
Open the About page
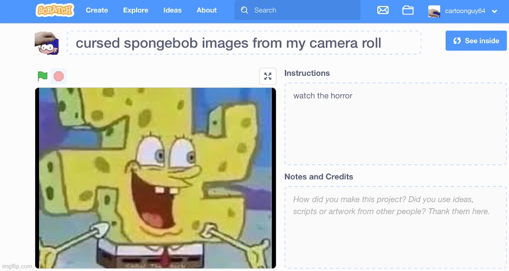pyautogui.click(x=207, y=10)
